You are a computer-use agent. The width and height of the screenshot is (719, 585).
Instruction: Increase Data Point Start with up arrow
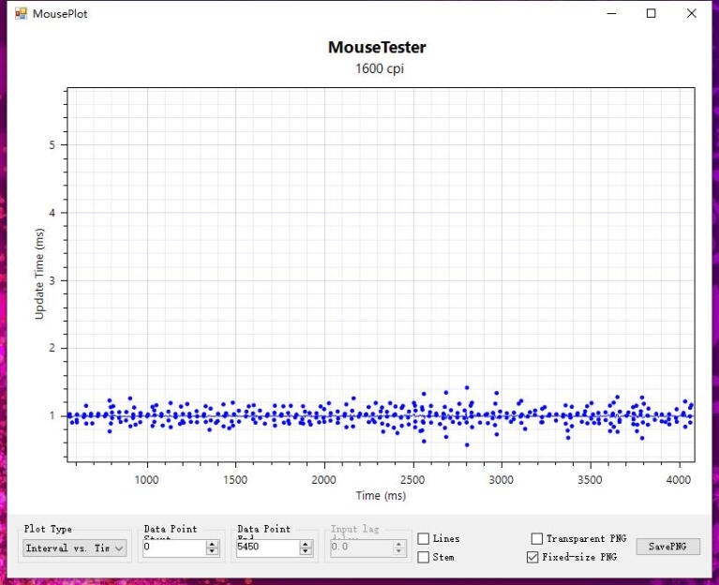(212, 543)
